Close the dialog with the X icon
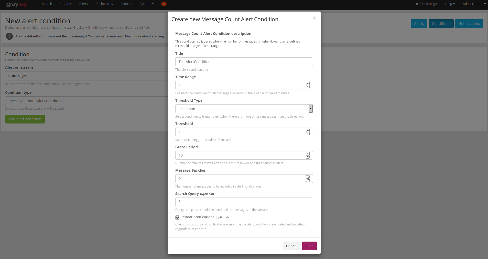 (314, 18)
